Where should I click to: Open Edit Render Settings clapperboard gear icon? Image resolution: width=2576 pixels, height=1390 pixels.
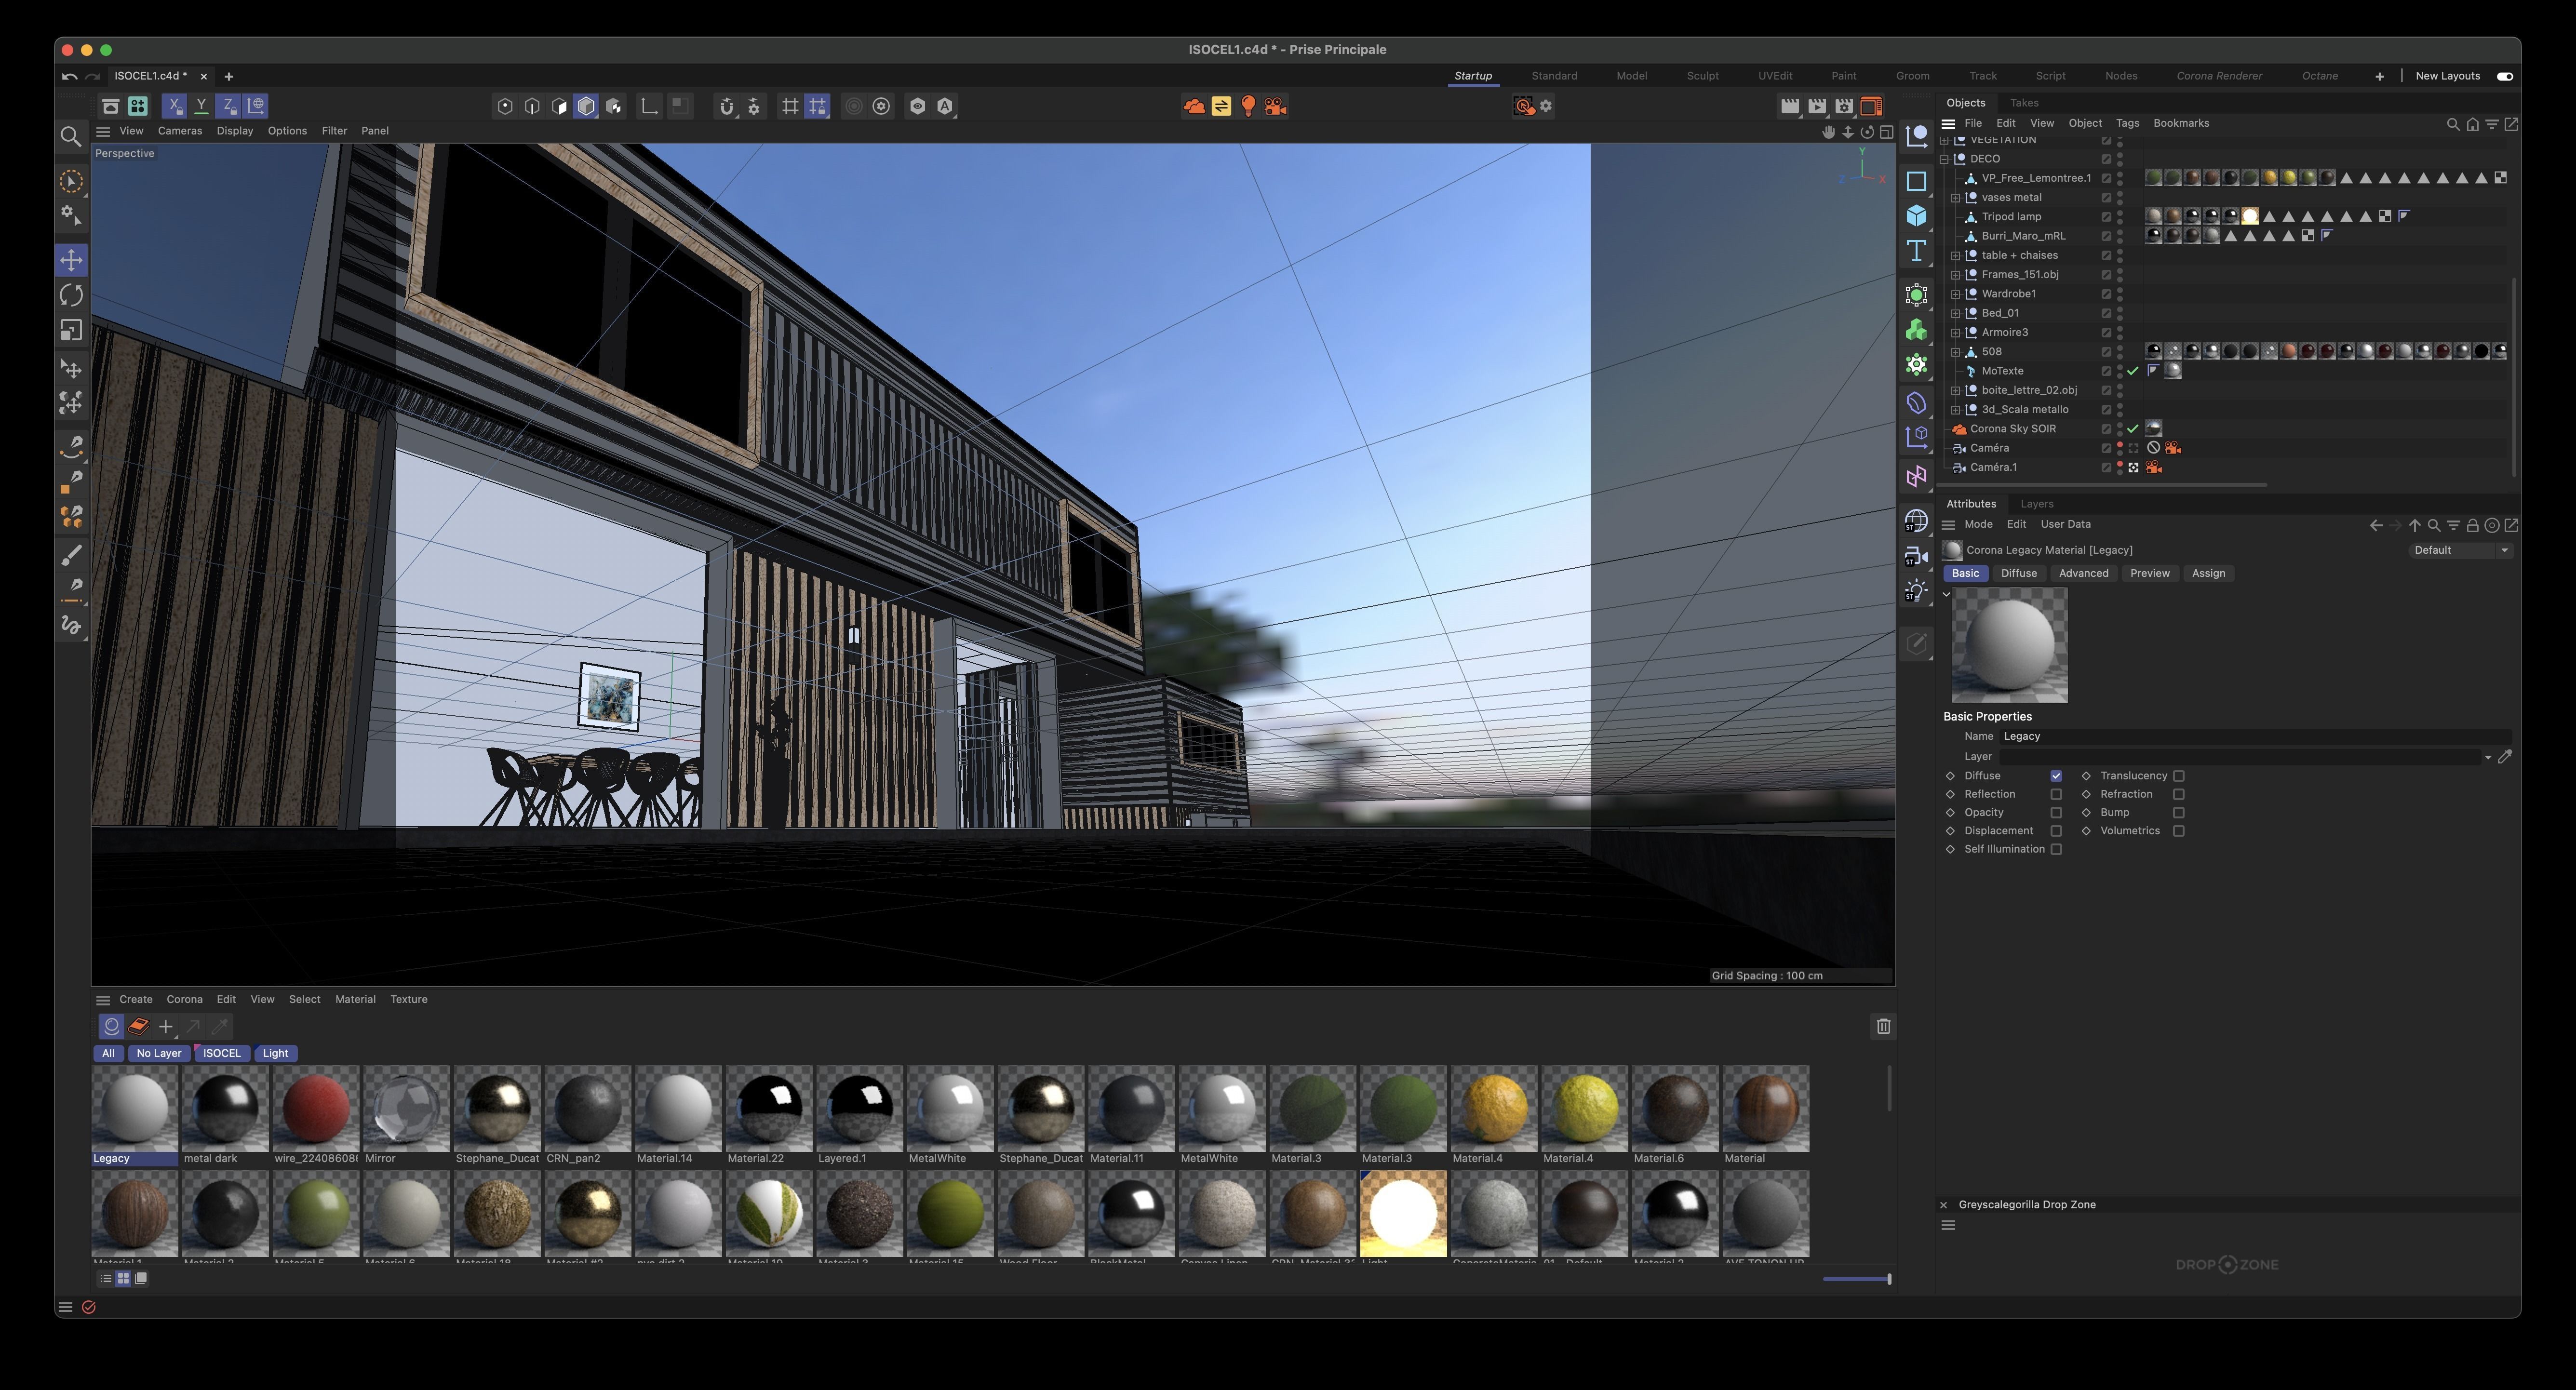coord(1844,106)
